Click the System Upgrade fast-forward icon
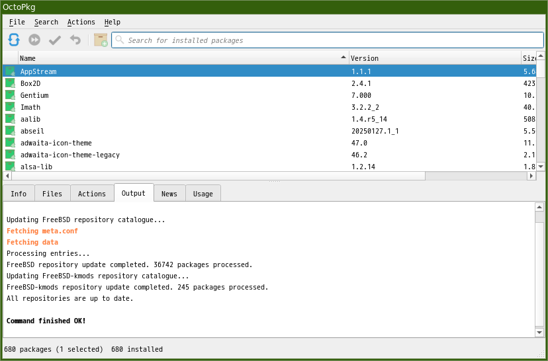This screenshot has height=361, width=548. [34, 40]
